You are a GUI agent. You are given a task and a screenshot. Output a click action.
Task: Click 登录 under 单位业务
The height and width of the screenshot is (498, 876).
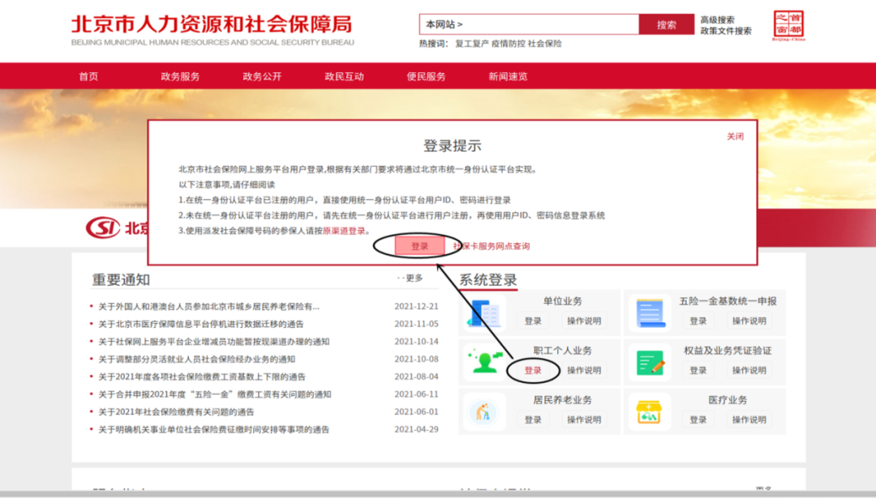[533, 321]
